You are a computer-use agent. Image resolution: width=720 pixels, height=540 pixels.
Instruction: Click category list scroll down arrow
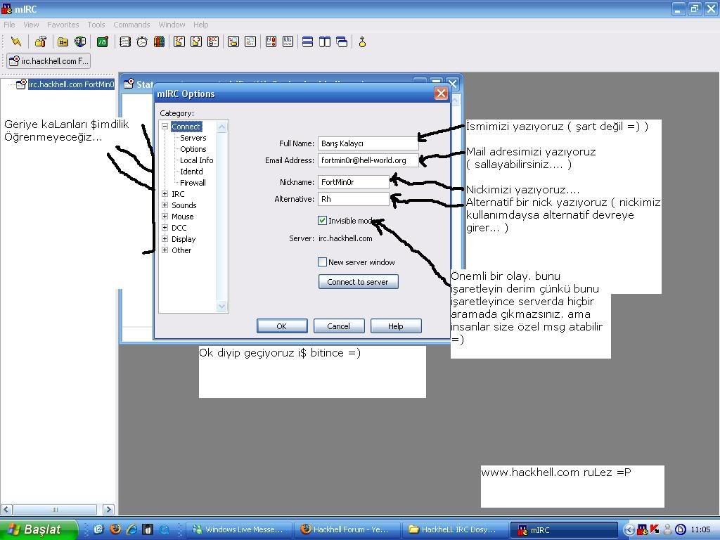pyautogui.click(x=221, y=307)
